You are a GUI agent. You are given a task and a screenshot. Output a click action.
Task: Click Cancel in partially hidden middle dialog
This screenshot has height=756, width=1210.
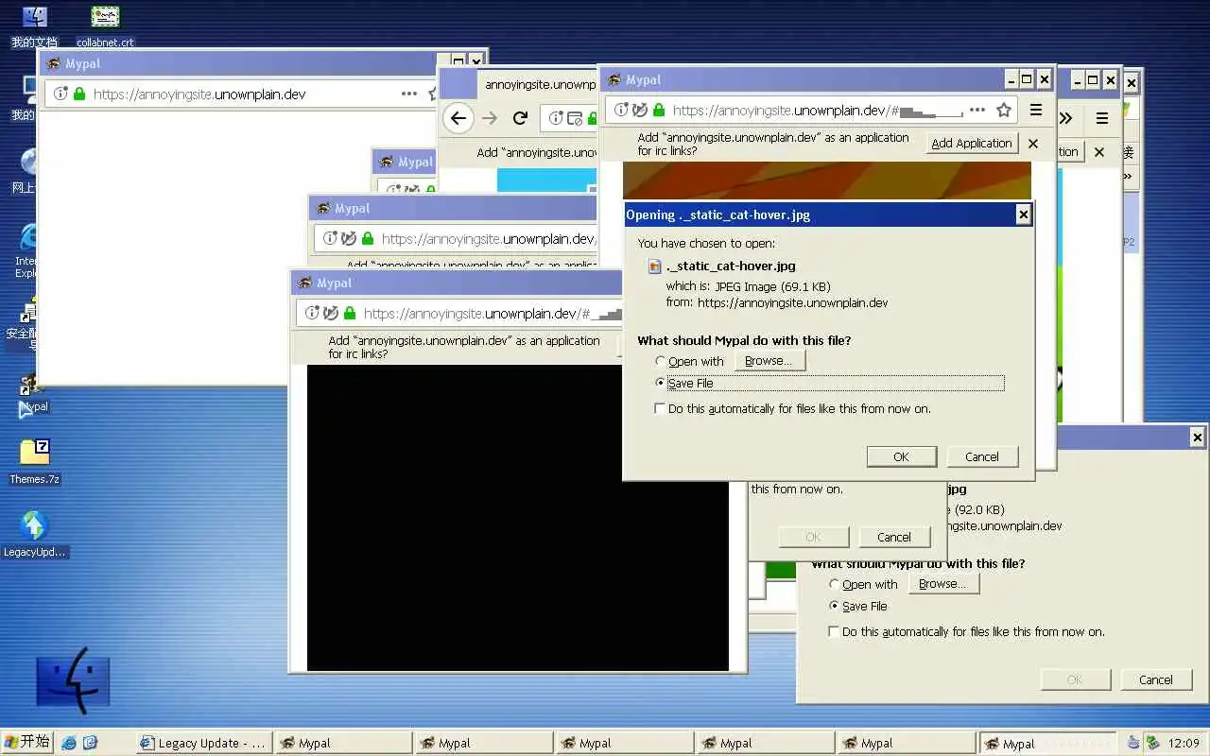coord(894,537)
